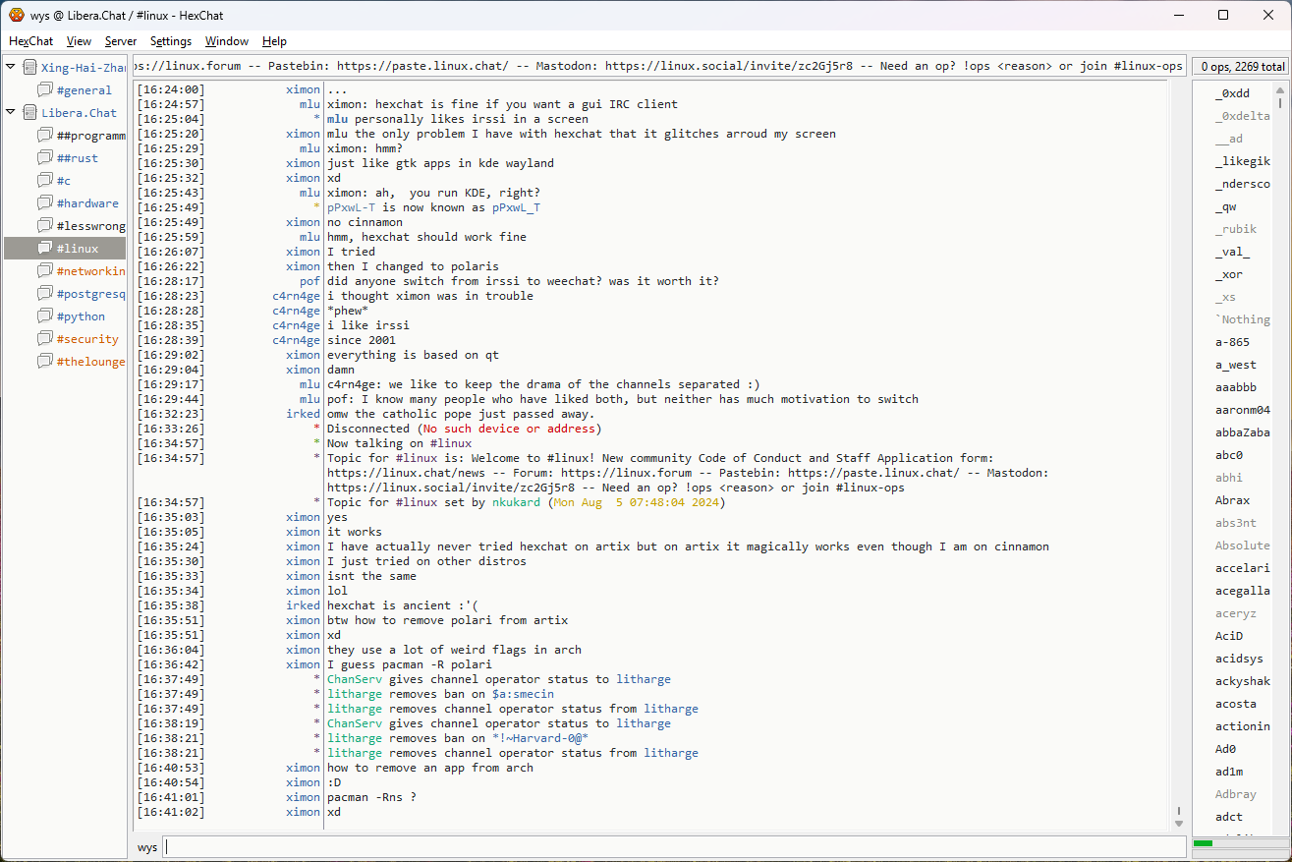Open the Server menu
The image size is (1292, 862).
pos(121,41)
